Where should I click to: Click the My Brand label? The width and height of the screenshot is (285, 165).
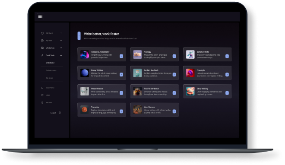click(x=49, y=33)
